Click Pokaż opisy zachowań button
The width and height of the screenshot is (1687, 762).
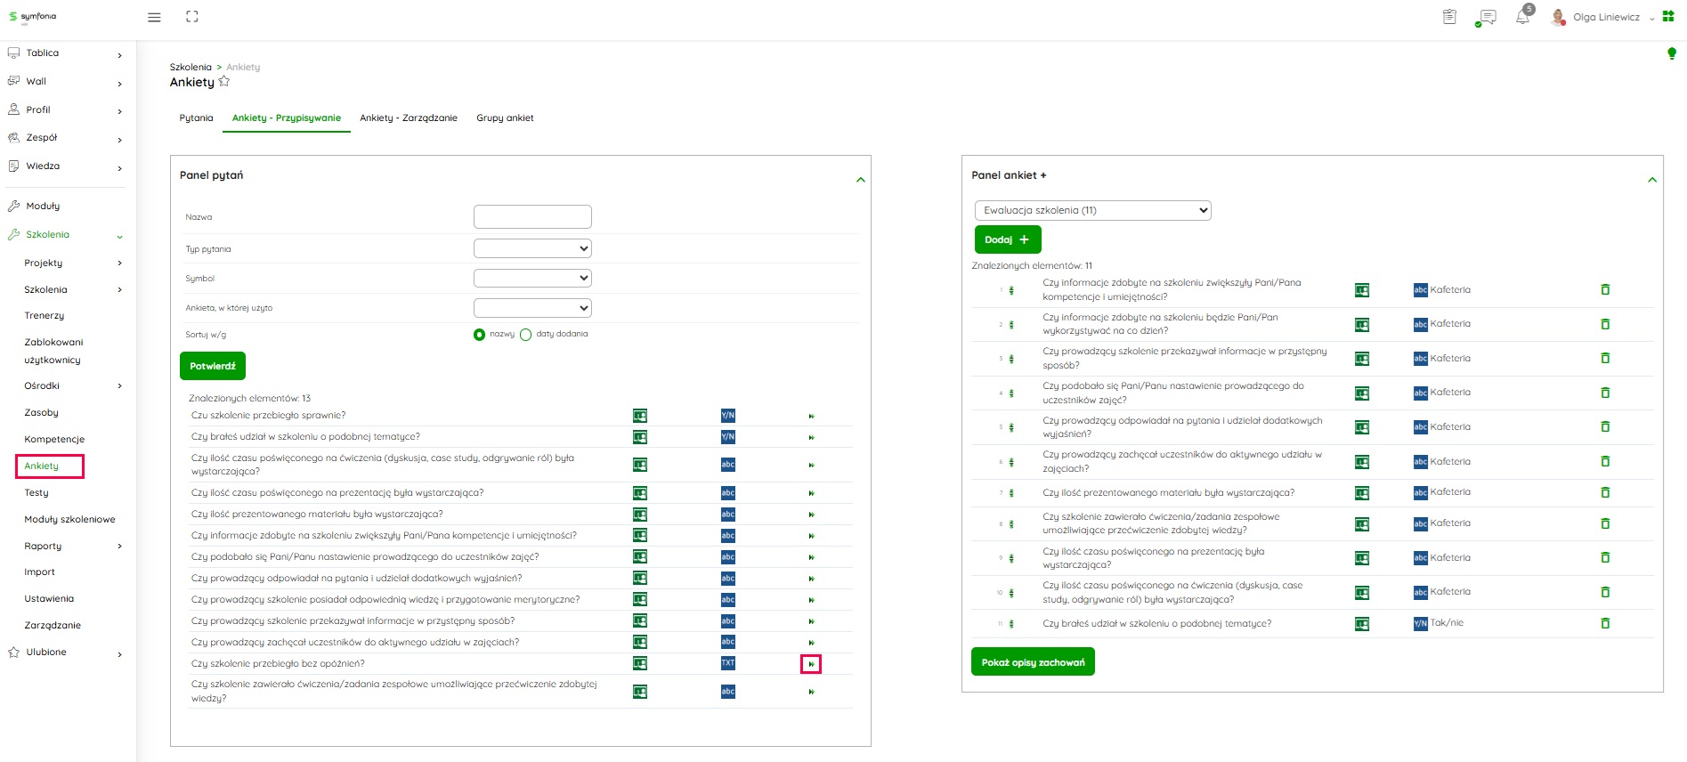(1033, 662)
